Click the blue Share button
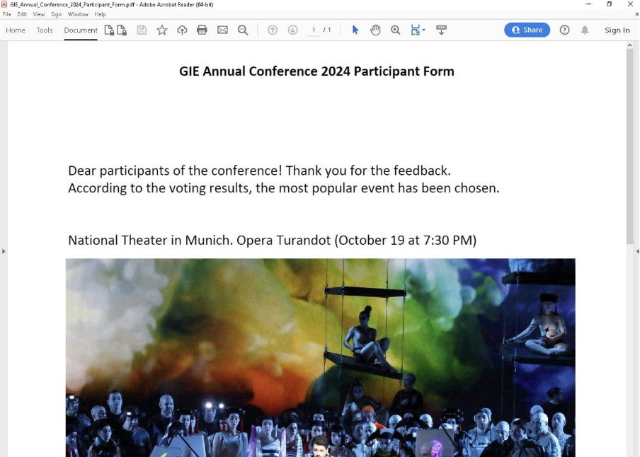Image resolution: width=640 pixels, height=457 pixels. click(527, 30)
